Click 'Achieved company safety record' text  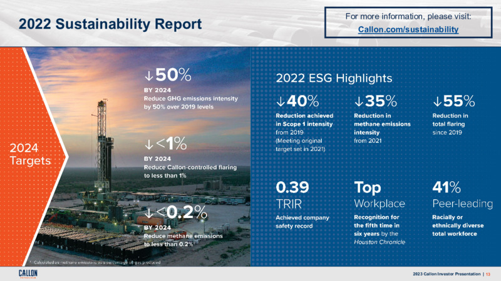302,222
